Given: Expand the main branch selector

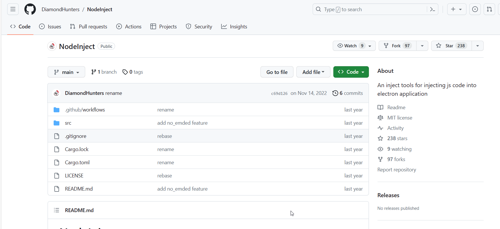Looking at the screenshot, I should coord(66,72).
